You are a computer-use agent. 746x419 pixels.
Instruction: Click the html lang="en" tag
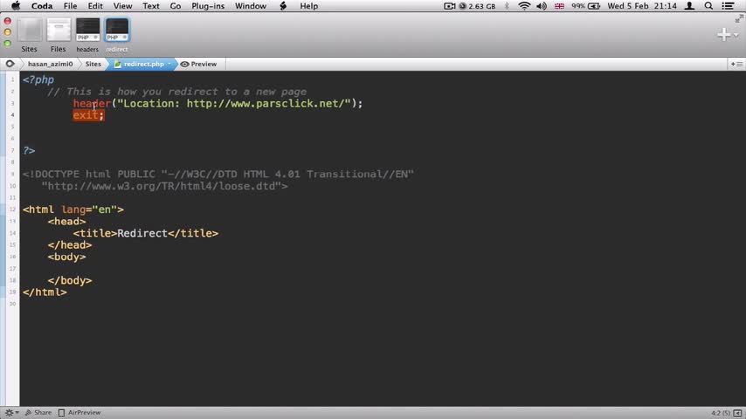pyautogui.click(x=73, y=209)
